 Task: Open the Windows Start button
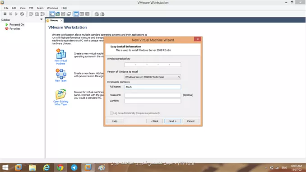(x=5, y=167)
